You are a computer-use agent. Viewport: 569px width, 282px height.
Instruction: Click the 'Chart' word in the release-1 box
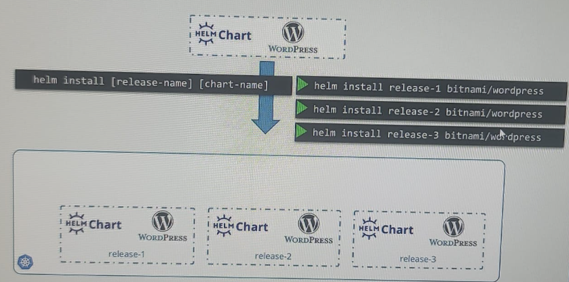click(105, 224)
